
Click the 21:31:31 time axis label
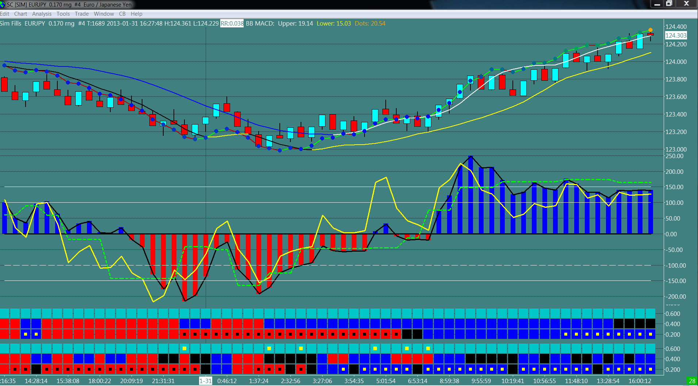point(163,381)
